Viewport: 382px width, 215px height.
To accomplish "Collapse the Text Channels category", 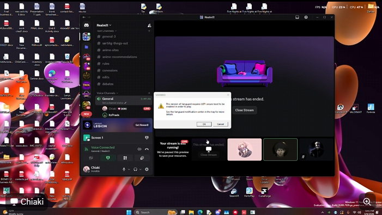I will point(107,31).
